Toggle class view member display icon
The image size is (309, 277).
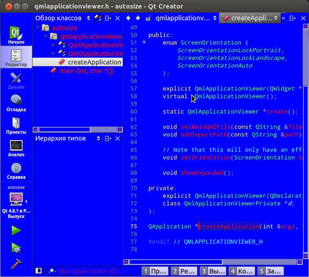coord(98,18)
